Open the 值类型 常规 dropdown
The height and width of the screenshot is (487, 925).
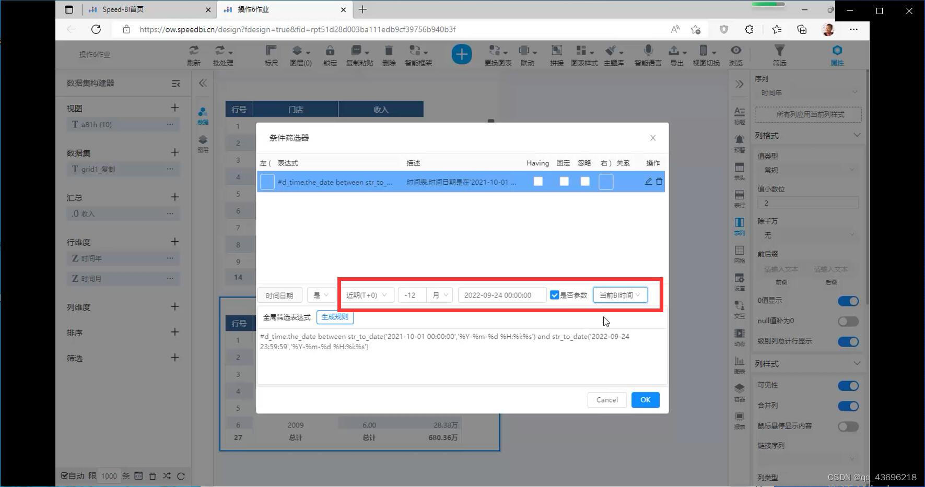click(808, 170)
